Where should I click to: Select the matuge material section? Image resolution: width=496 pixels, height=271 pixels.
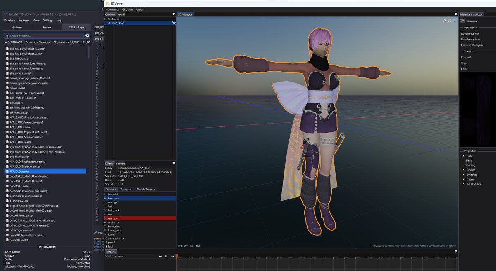click(140, 202)
